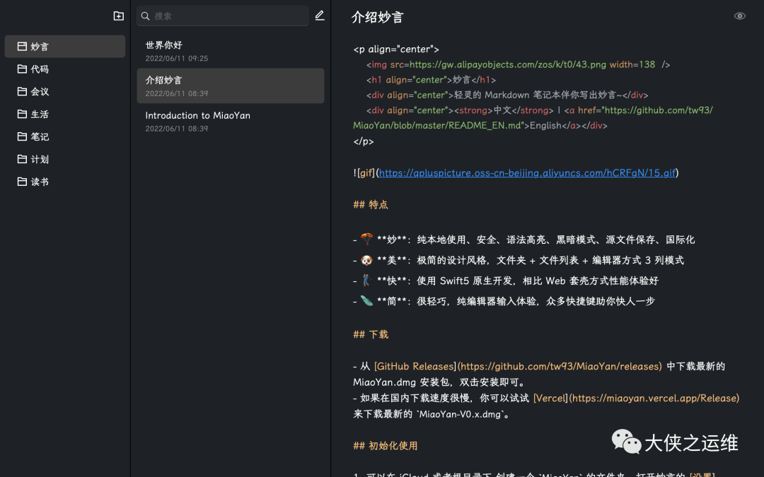
Task: Click the folder icon beside 会议
Action: click(22, 91)
